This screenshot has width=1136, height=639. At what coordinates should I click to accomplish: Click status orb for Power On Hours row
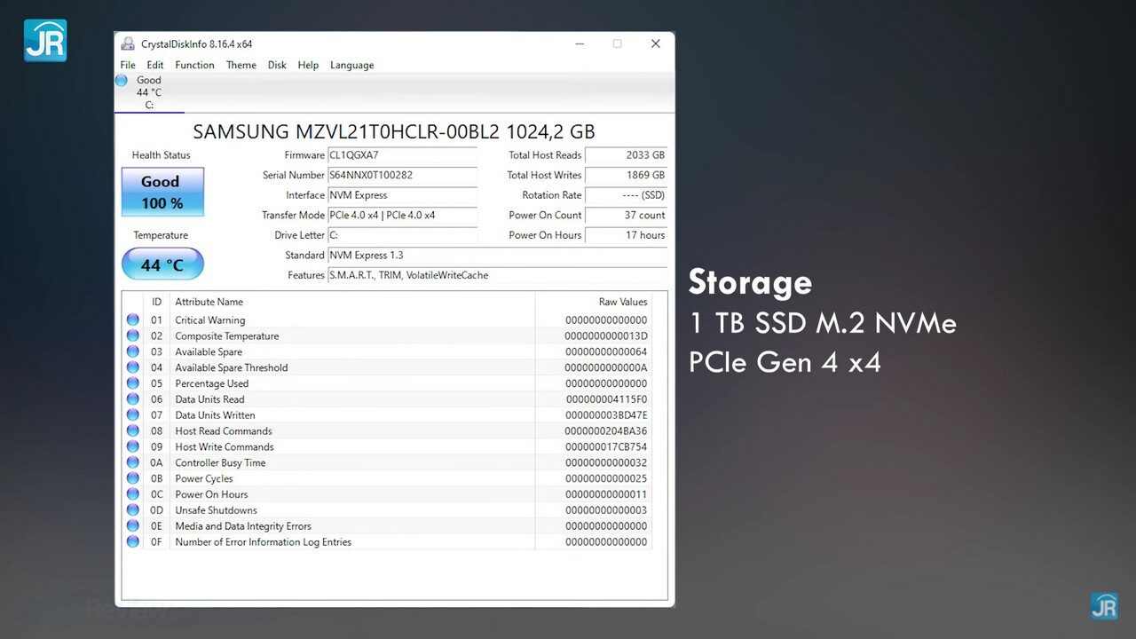(133, 494)
